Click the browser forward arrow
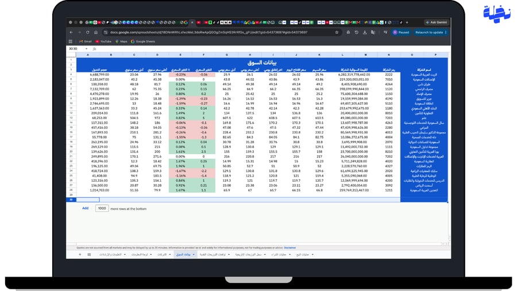The height and width of the screenshot is (291, 517). 79,32
